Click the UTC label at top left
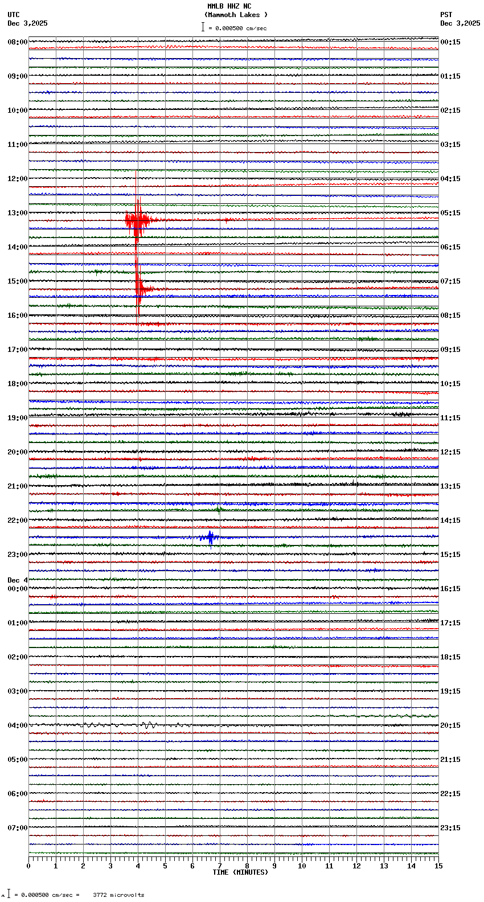 tap(14, 15)
